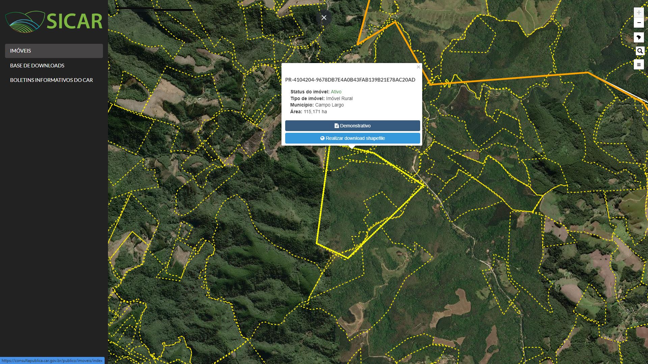
Task: Open BASE DE DOWNLOADS section
Action: pyautogui.click(x=37, y=65)
